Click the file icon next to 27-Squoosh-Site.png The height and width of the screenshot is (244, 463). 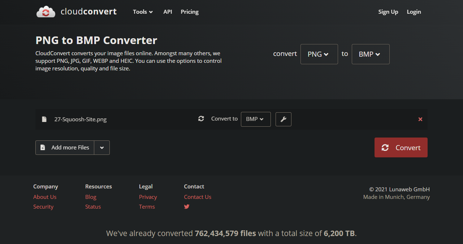coord(44,119)
